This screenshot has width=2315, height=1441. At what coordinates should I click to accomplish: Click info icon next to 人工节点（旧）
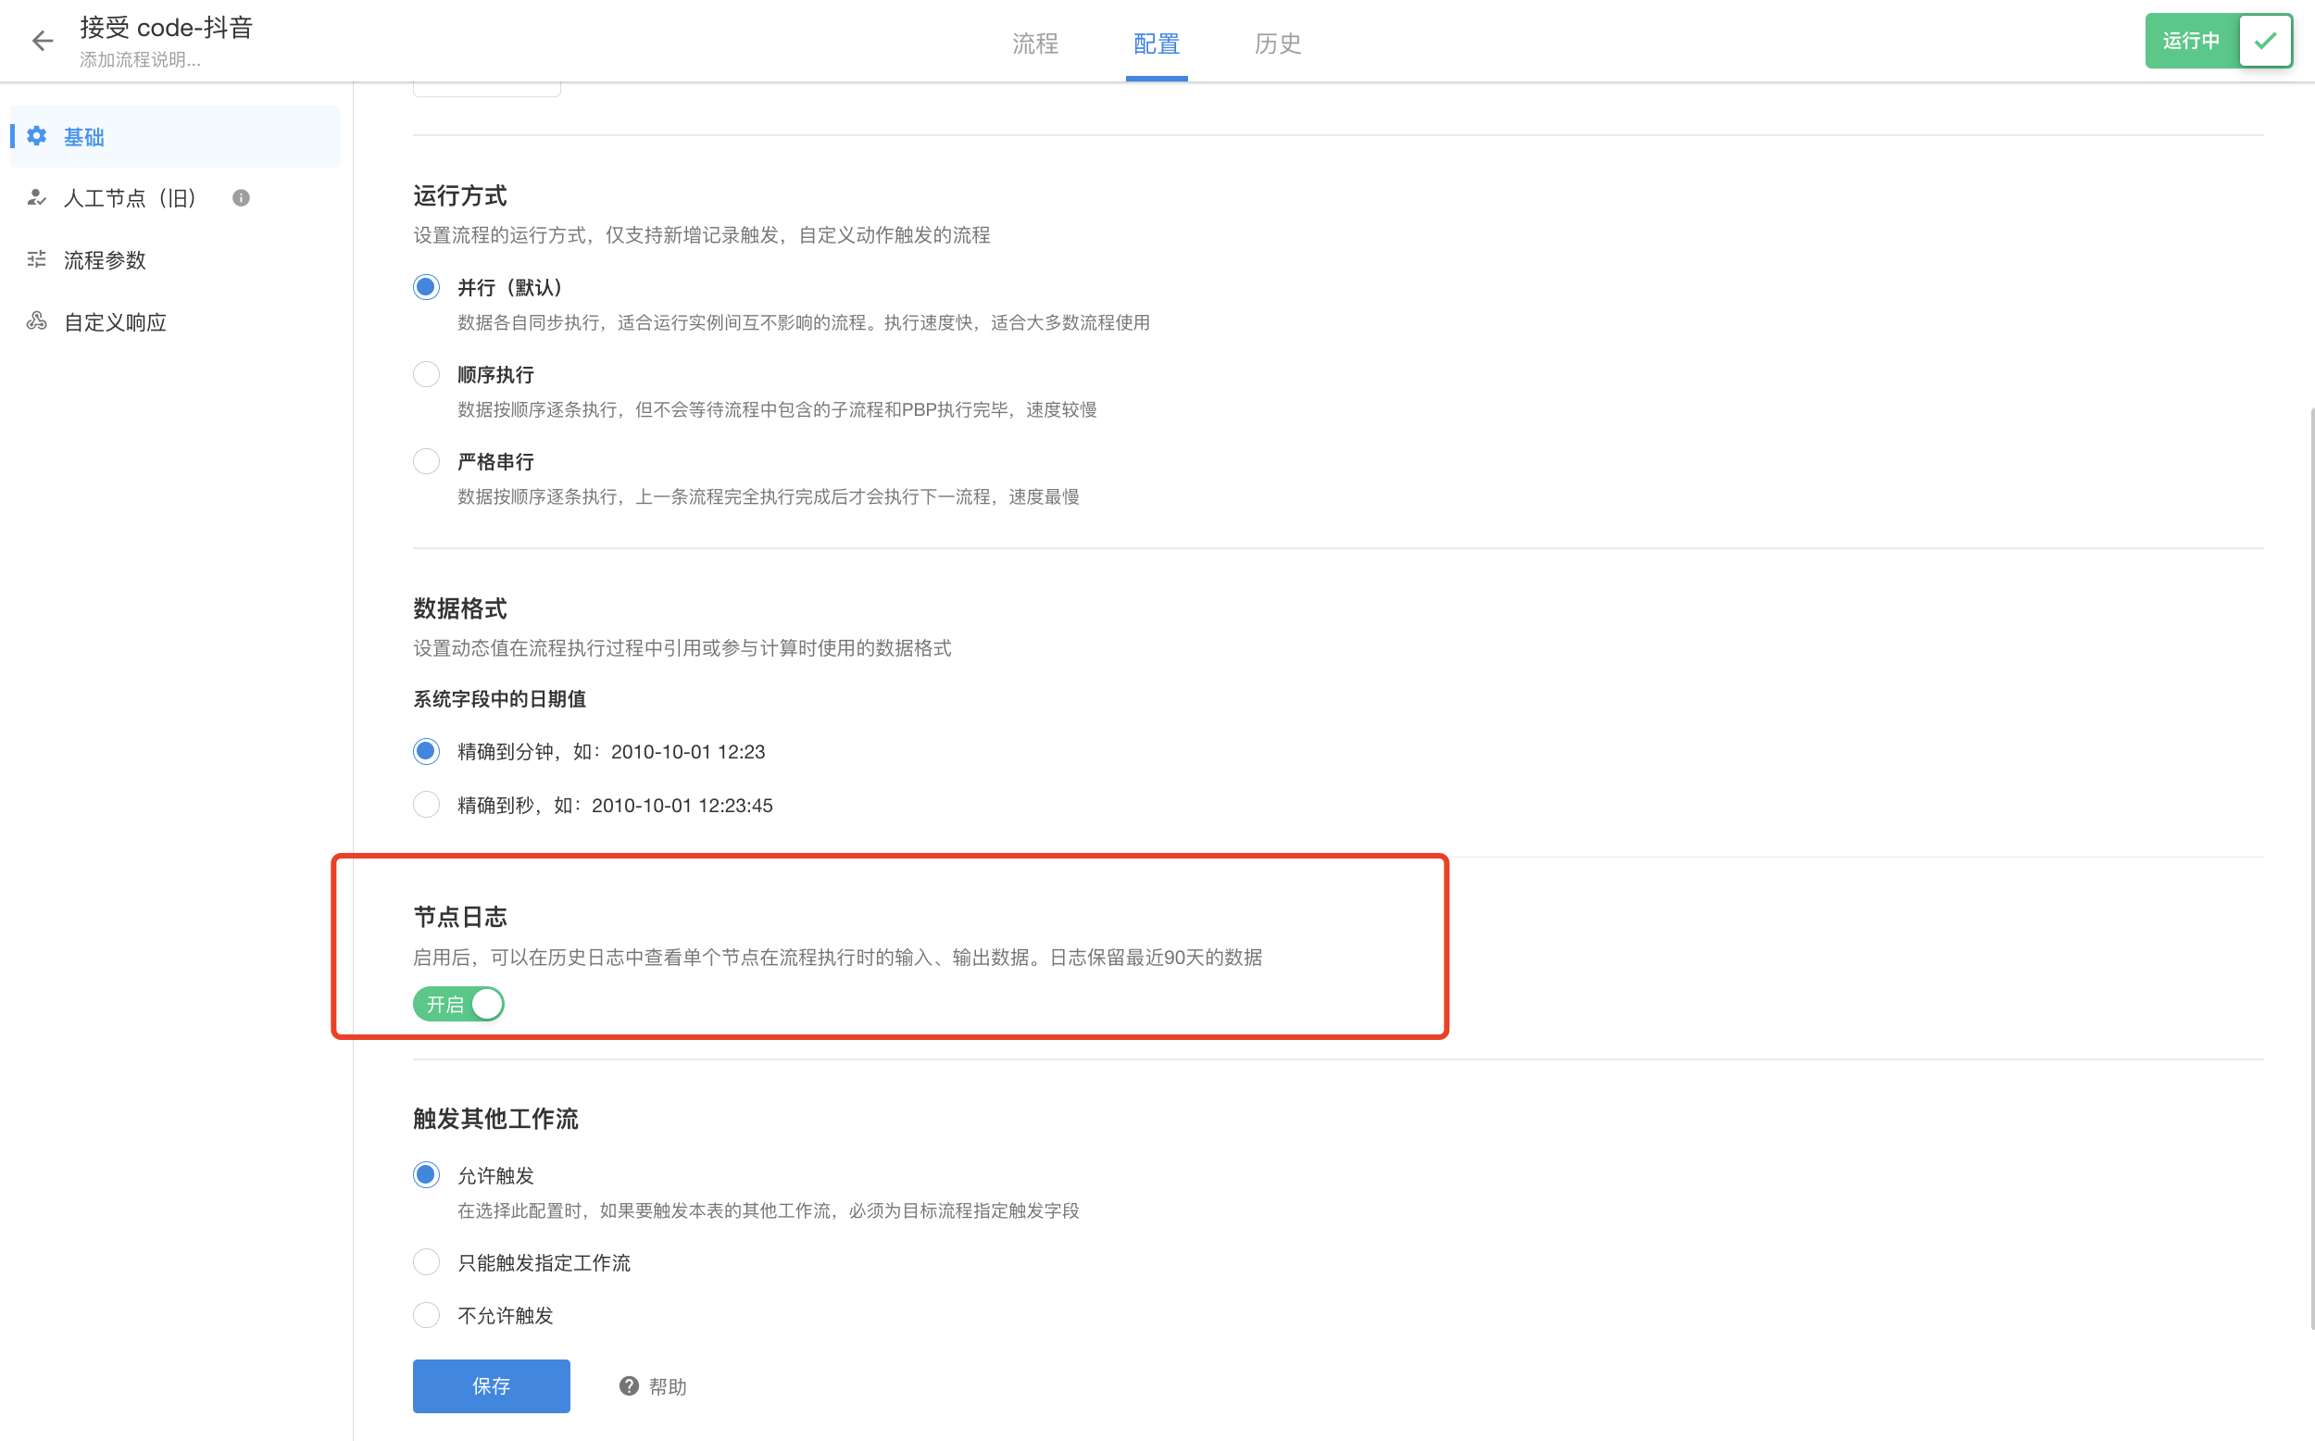tap(241, 198)
